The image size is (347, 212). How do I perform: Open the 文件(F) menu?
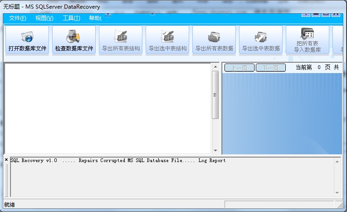[18, 18]
